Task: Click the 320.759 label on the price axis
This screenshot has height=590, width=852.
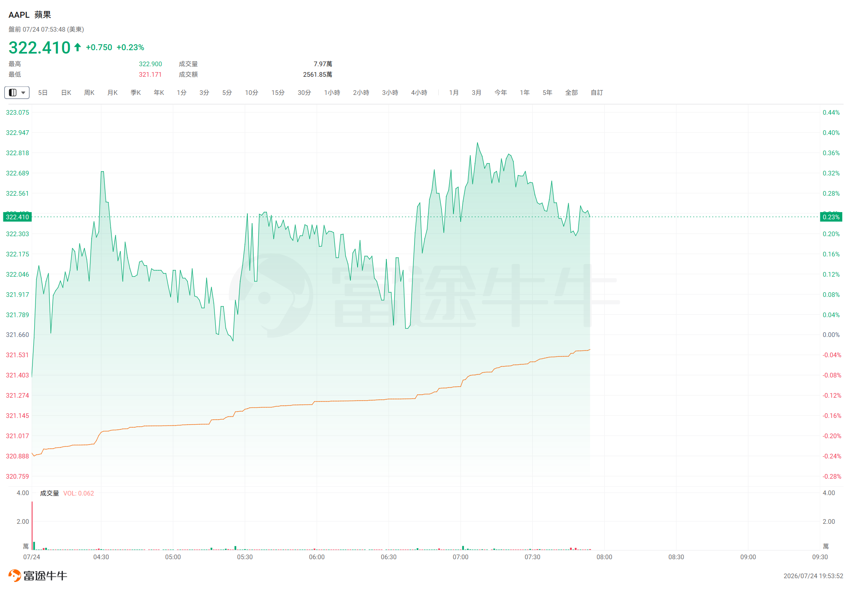Action: (x=17, y=477)
